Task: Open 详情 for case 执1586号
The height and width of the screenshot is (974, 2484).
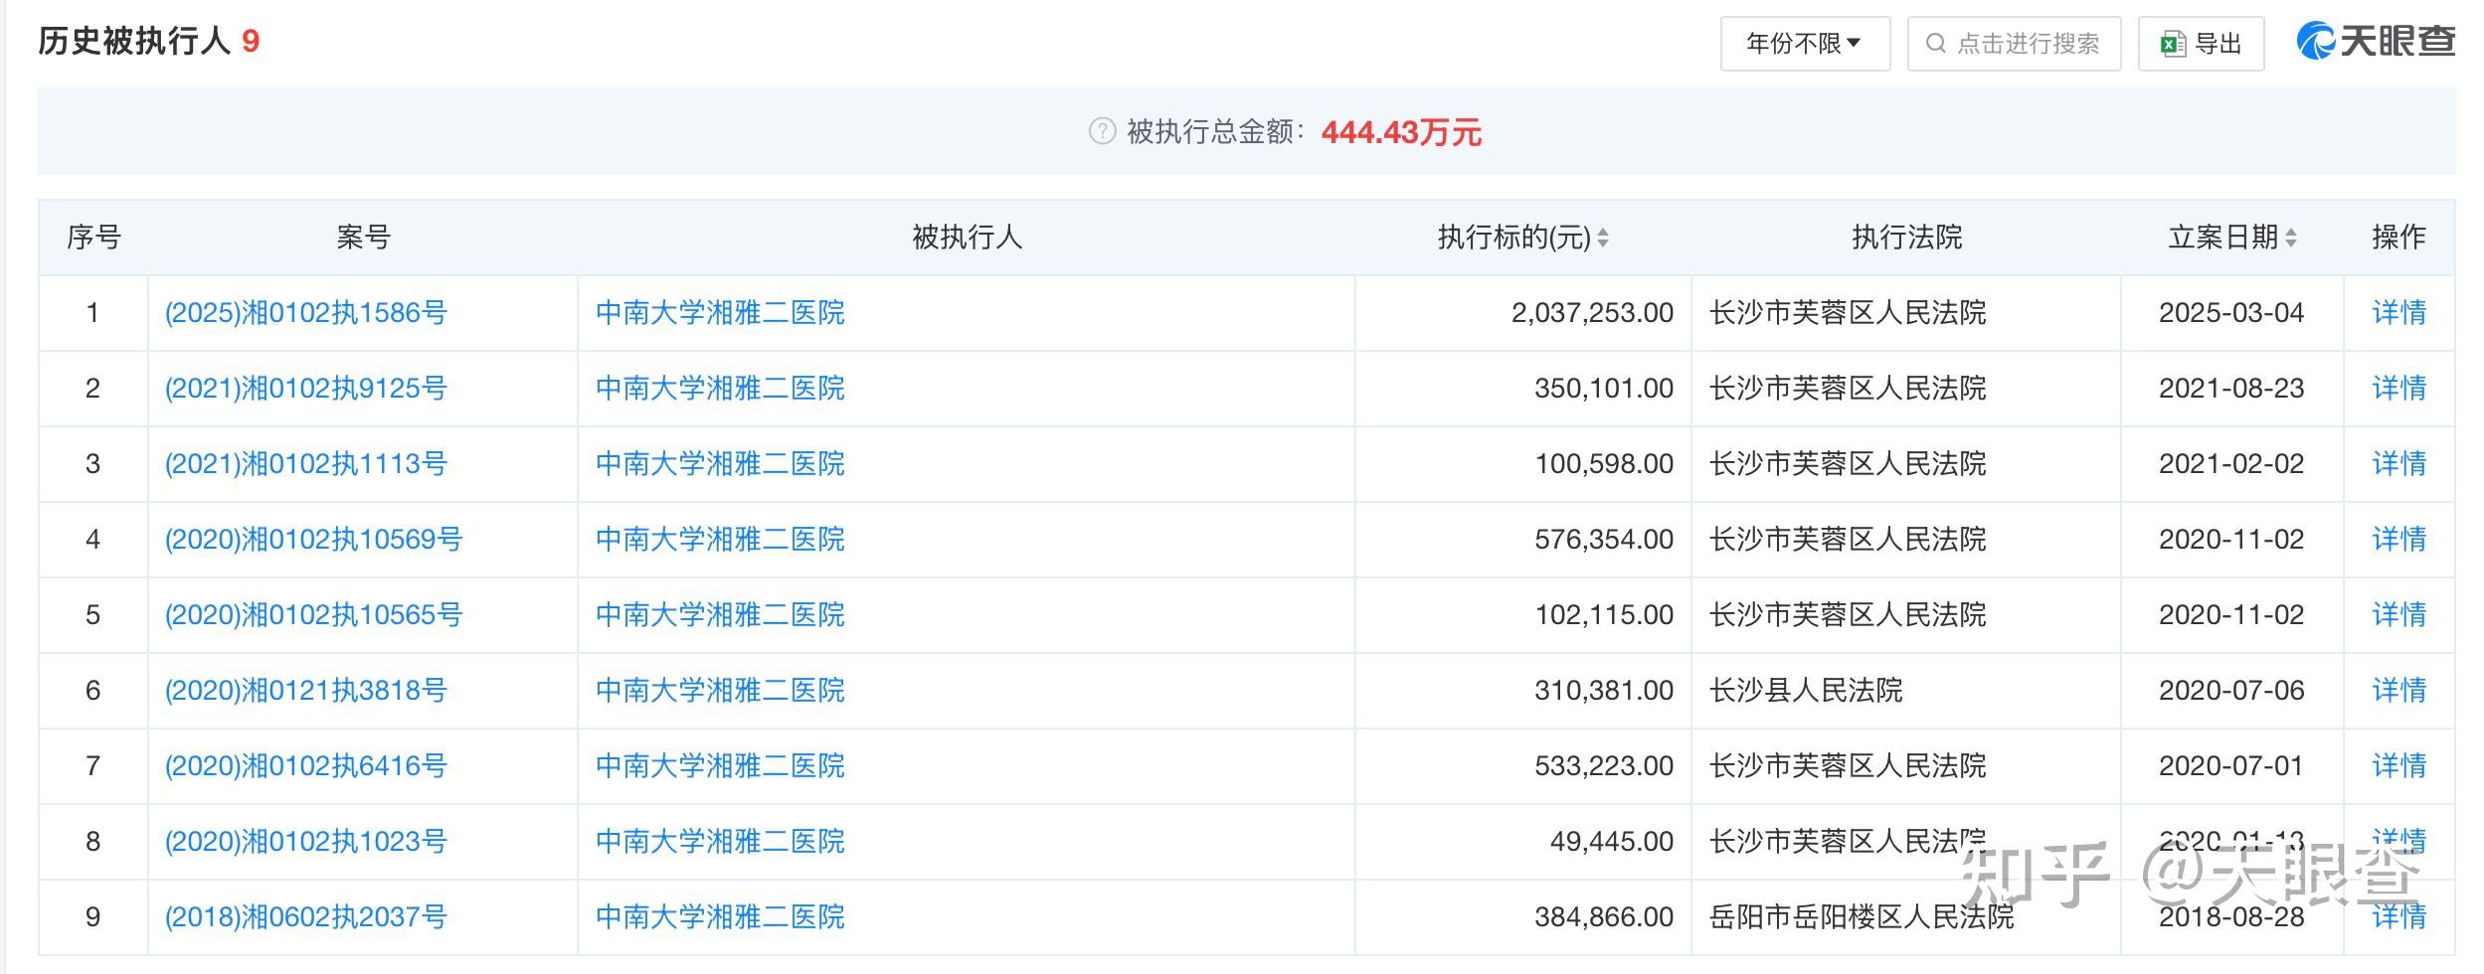Action: coord(2398,313)
